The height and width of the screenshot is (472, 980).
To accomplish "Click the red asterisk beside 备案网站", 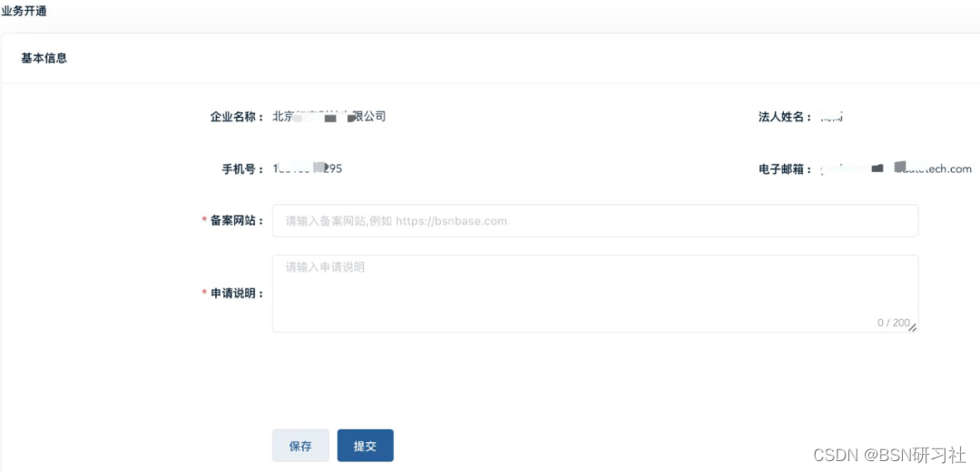I will point(204,220).
